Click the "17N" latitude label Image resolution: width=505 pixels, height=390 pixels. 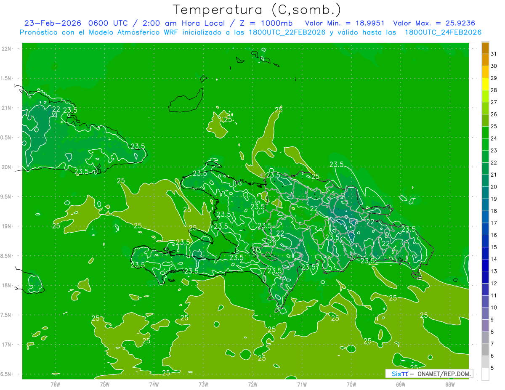pyautogui.click(x=6, y=345)
